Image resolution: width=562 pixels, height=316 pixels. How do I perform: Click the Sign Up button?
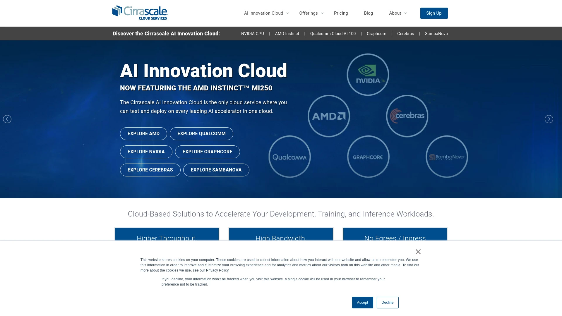(434, 13)
